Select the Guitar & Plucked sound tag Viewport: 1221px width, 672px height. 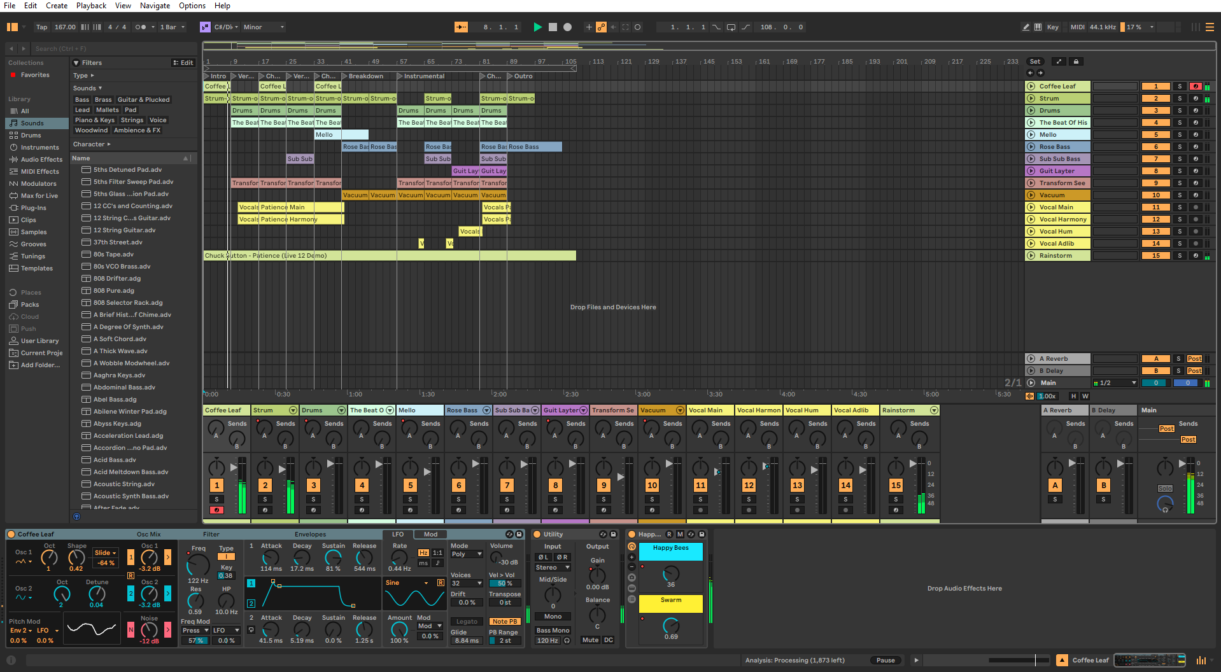143,99
